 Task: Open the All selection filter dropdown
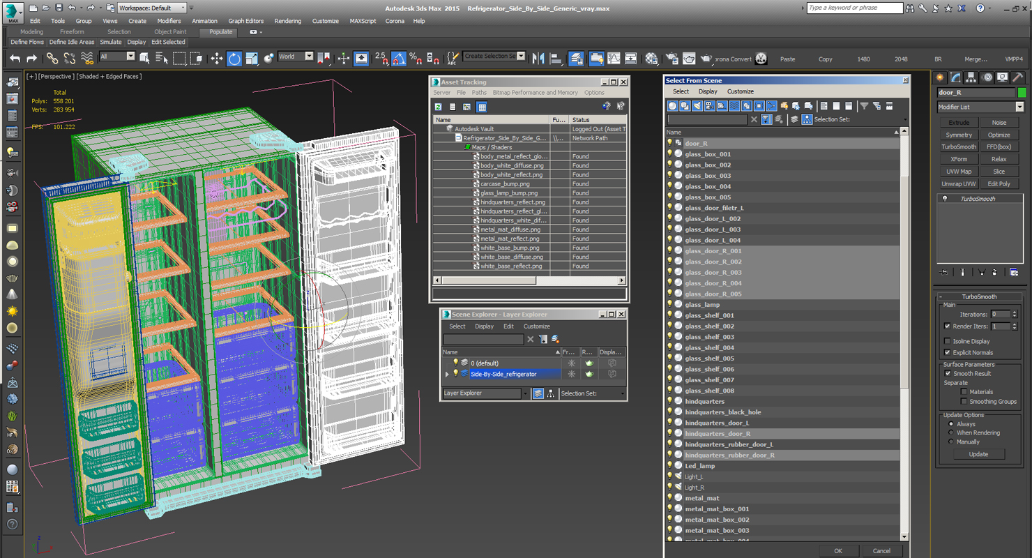(x=117, y=56)
